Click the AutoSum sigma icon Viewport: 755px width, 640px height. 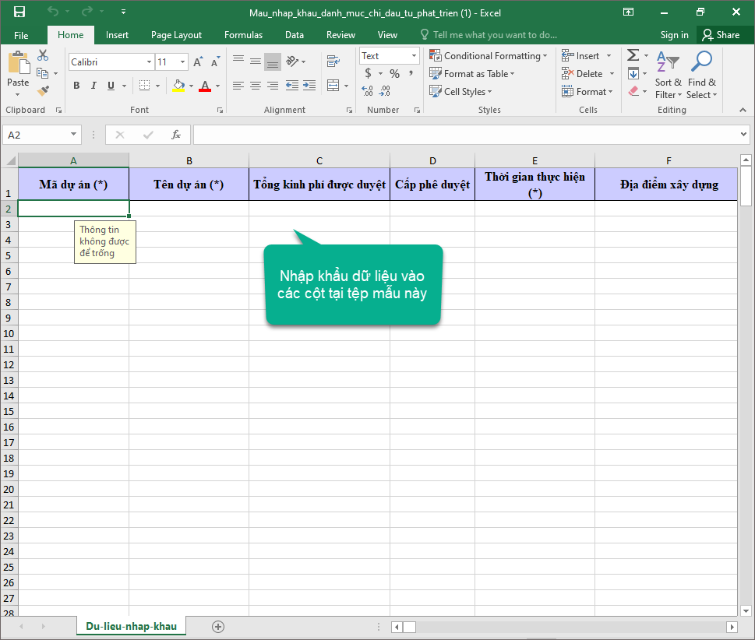(633, 55)
